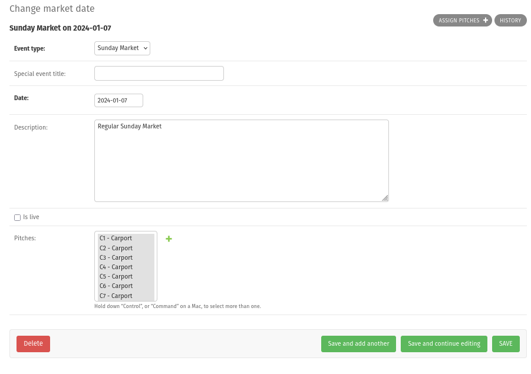Screen dimensions: 531x374
Task: Grab the Description textarea resize handle
Action: tap(385, 198)
